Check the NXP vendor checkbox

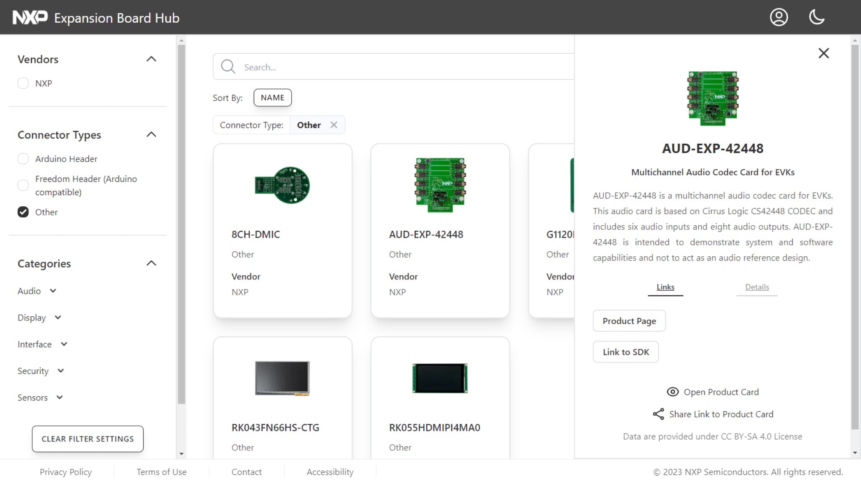(x=23, y=83)
